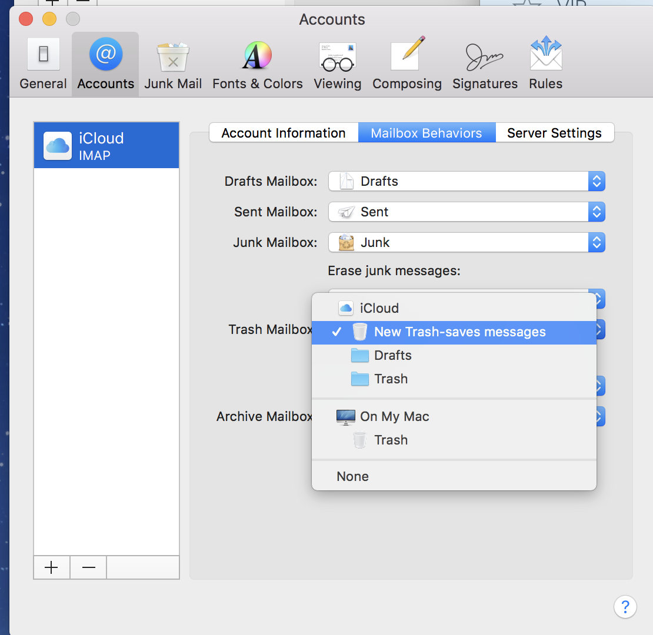Minimize the Accounts window
Screen dimensions: 653x635
tap(49, 19)
